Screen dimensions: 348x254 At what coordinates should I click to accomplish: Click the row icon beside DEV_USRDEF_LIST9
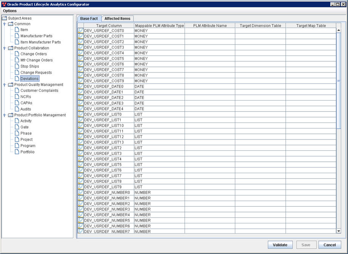[x=81, y=187]
